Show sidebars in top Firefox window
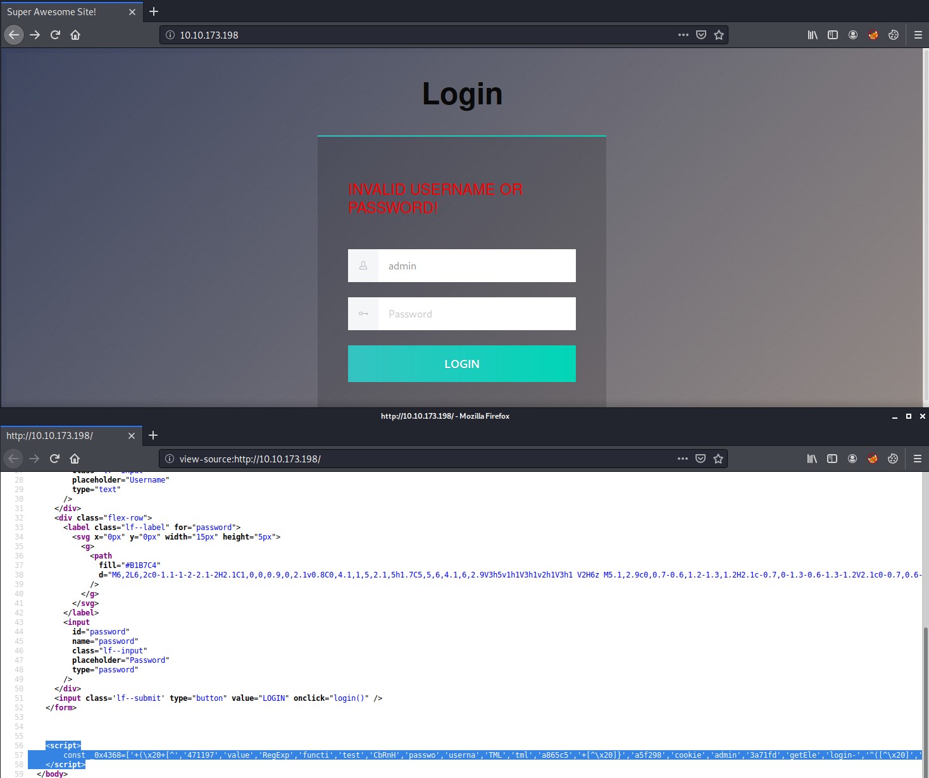Image resolution: width=929 pixels, height=778 pixels. coord(833,35)
